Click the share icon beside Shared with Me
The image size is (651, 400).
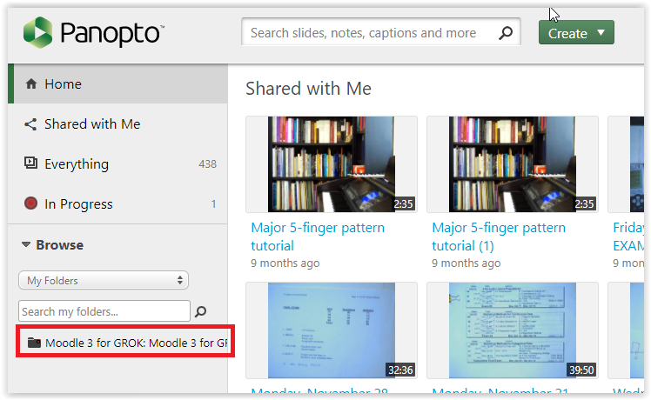click(30, 124)
